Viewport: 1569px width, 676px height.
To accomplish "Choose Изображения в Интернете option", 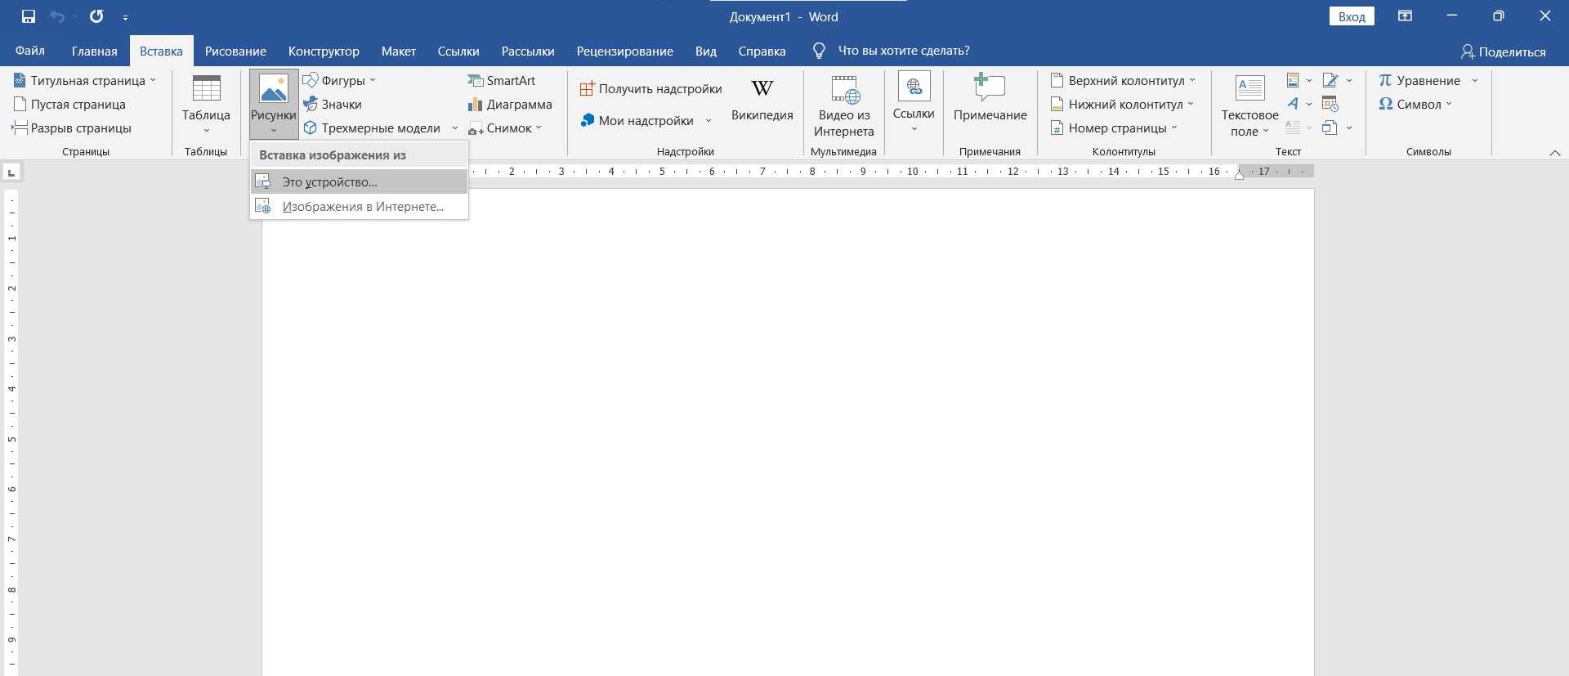I will 363,207.
